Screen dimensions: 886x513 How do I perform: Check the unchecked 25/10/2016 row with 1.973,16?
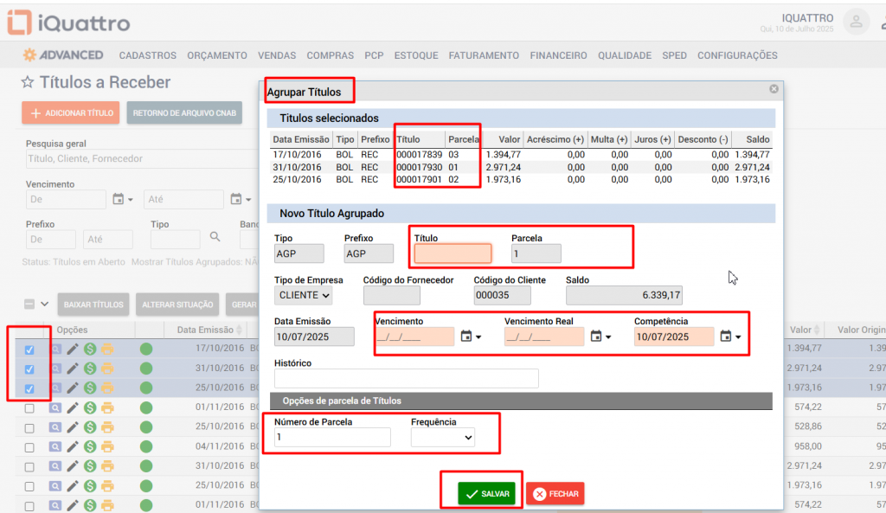29,486
